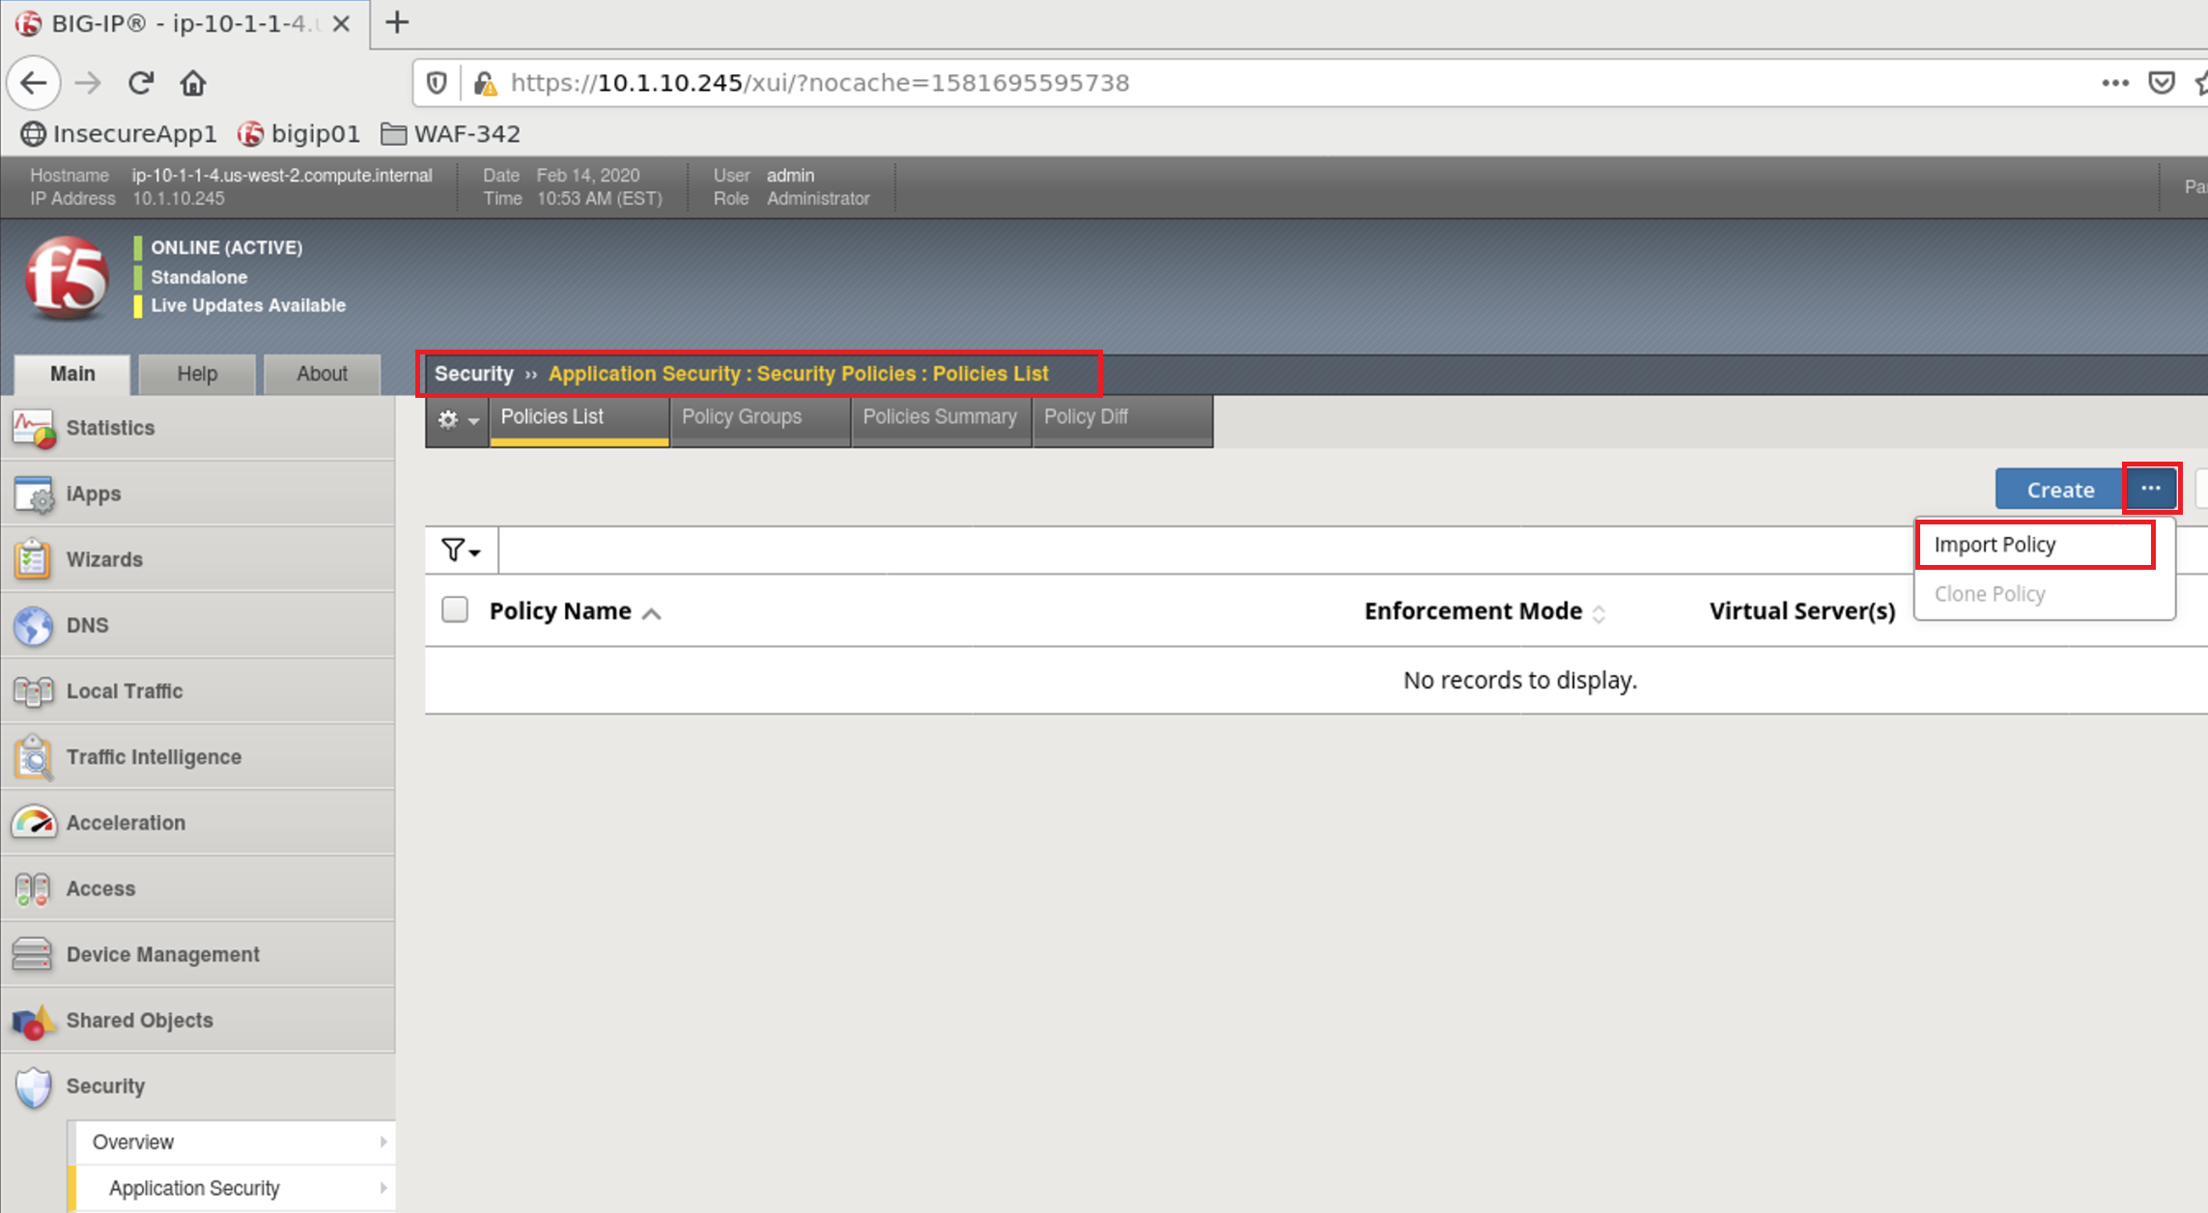Sort by Enforcement Mode column
Image resolution: width=2208 pixels, height=1213 pixels.
tap(1484, 611)
